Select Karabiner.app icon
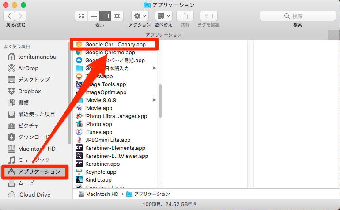 [x=79, y=164]
